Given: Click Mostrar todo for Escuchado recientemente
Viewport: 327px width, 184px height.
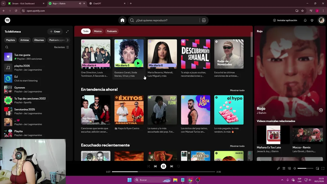Looking at the screenshot, I should [237, 146].
